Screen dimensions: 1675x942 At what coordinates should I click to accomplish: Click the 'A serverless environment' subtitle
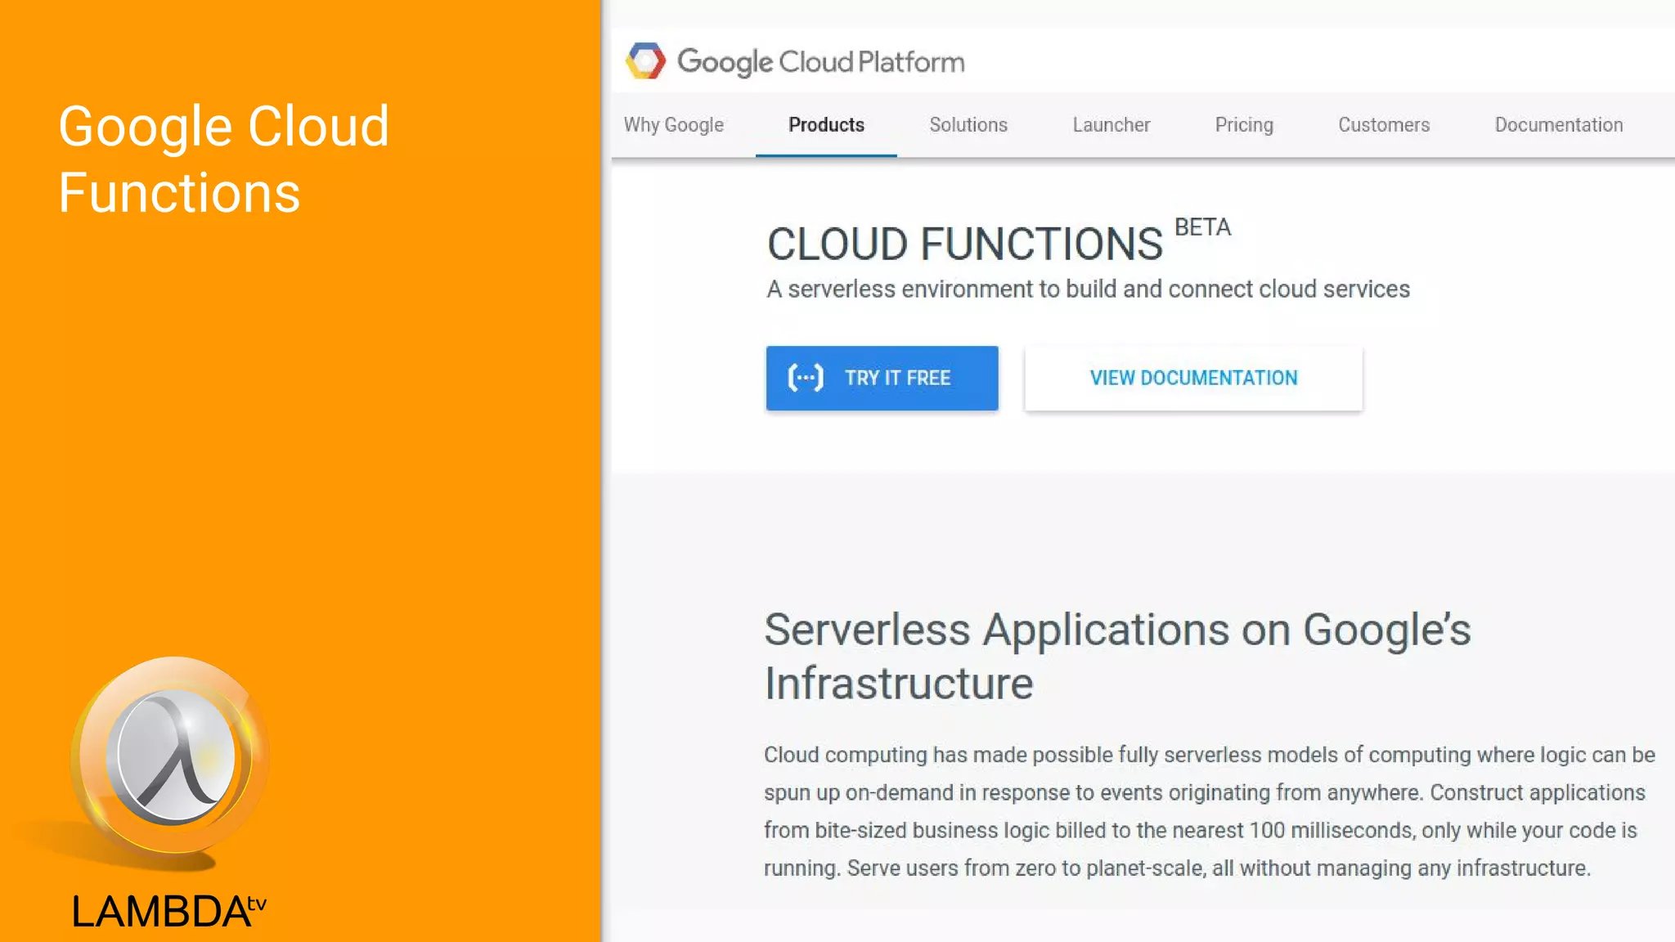[1088, 289]
